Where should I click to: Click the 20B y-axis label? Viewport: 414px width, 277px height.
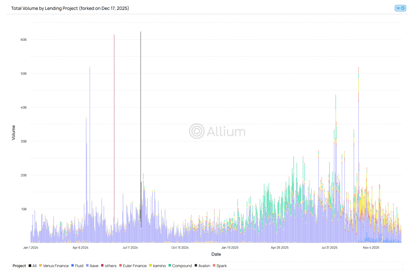[24, 175]
